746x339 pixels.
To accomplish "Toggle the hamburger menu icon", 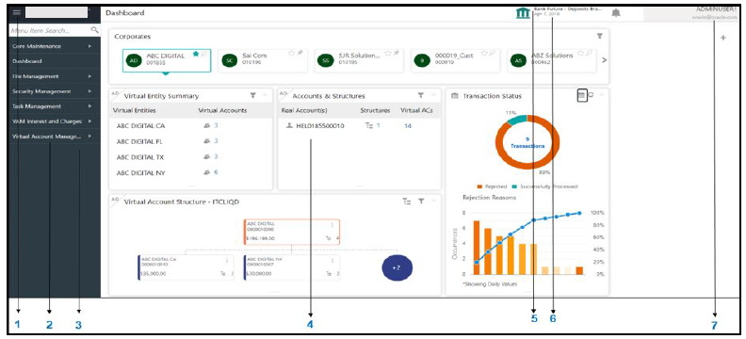I will point(17,13).
